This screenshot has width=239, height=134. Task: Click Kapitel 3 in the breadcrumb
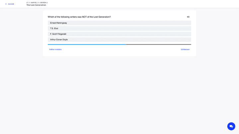coord(35,2)
